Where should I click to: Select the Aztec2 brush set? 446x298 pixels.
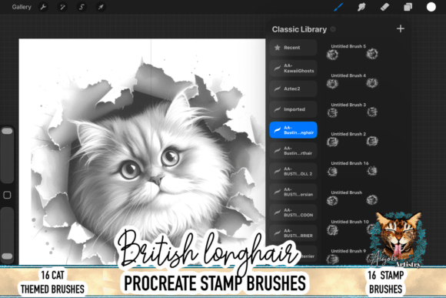[293, 89]
